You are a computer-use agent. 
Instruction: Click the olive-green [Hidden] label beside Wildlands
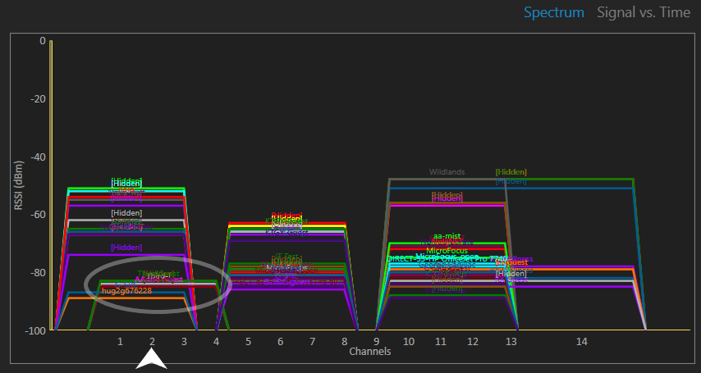(511, 172)
